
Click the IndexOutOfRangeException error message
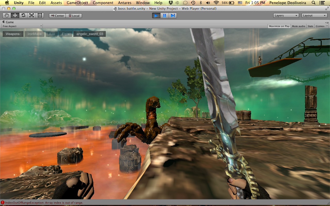[x=44, y=203]
